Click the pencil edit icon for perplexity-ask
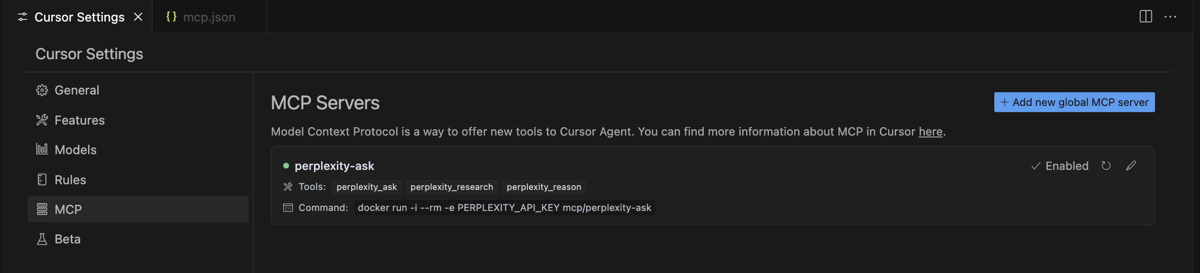 click(x=1131, y=166)
